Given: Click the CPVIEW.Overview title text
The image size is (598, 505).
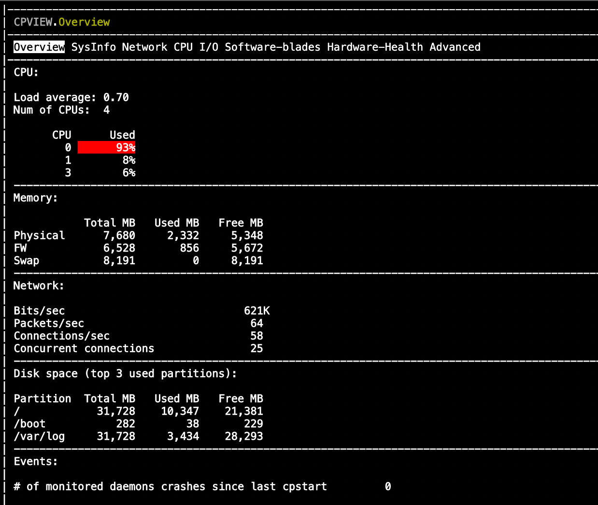Looking at the screenshot, I should click(62, 22).
